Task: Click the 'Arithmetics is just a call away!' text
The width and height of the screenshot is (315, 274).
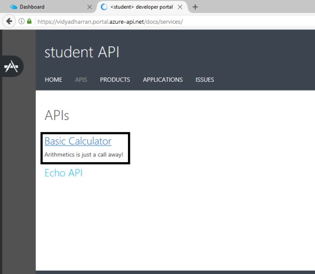Action: point(84,154)
